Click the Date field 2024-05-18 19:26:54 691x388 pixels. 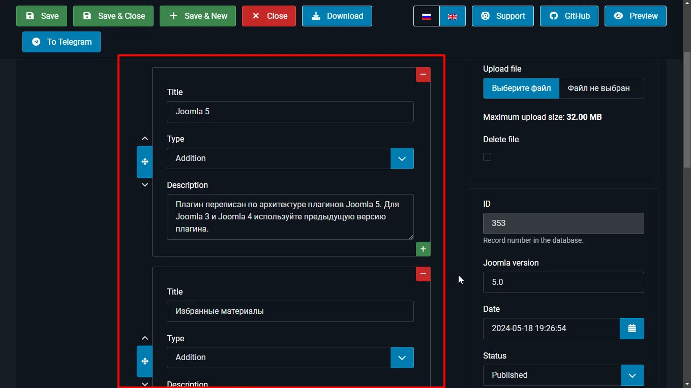pyautogui.click(x=552, y=329)
